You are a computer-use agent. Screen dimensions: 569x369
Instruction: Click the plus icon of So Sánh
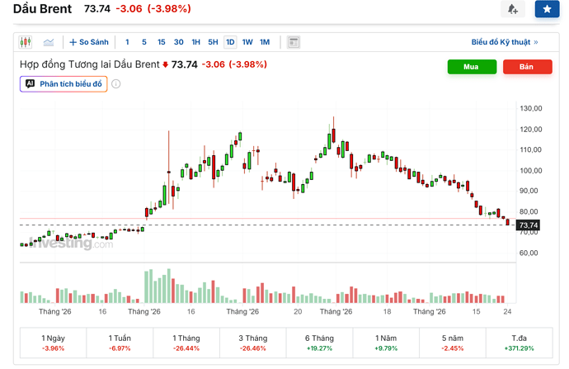73,42
